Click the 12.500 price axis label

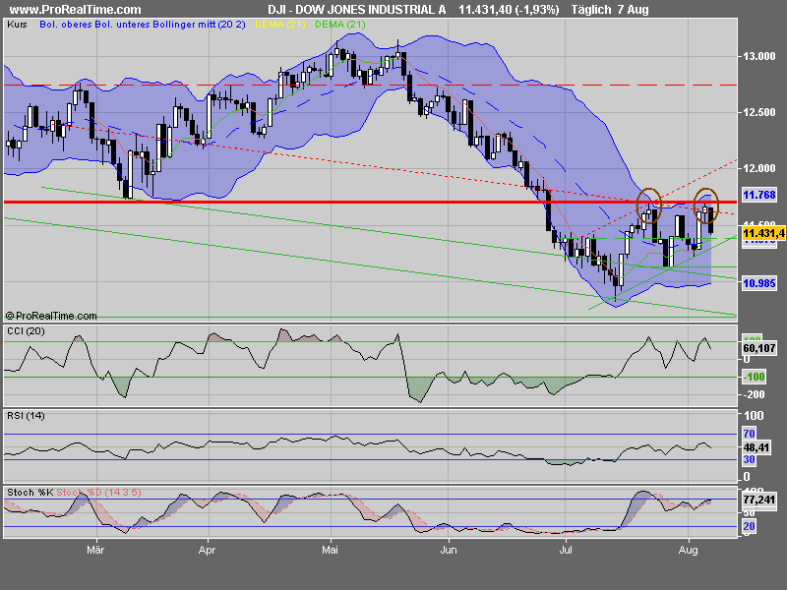758,112
